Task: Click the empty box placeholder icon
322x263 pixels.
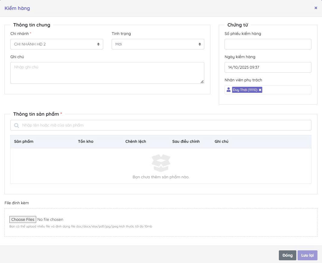Action: (161, 163)
